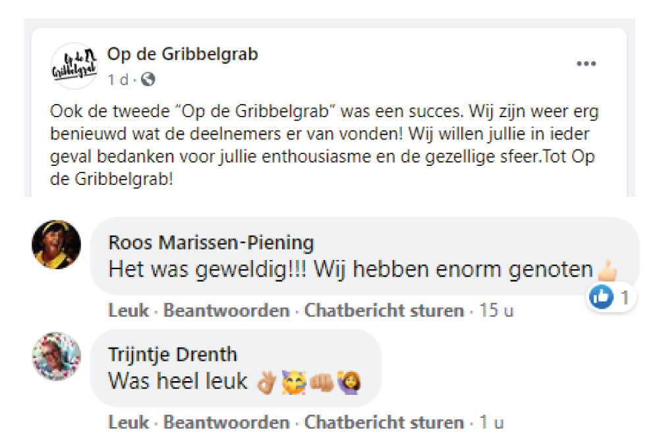This screenshot has width=659, height=439.
Task: Click Beantwoorden under Roos's comment
Action: (x=226, y=311)
